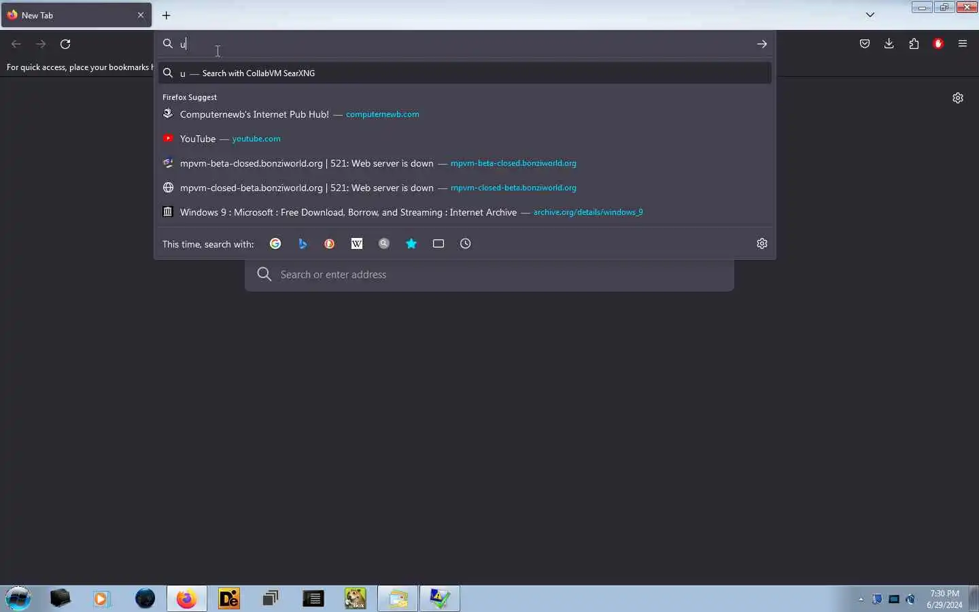Search with Google icon in one-off search
The image size is (979, 612).
tap(275, 243)
